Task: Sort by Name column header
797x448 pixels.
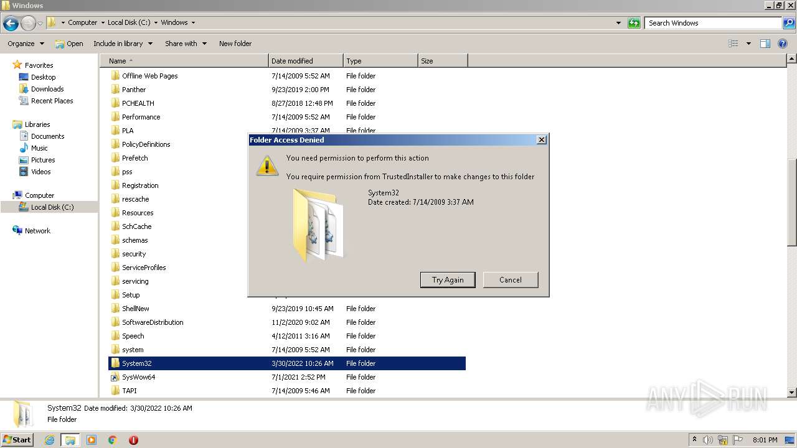Action: point(184,61)
